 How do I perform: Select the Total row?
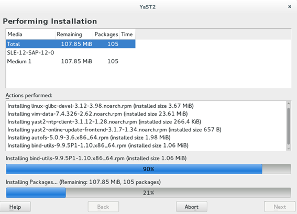click(71, 44)
